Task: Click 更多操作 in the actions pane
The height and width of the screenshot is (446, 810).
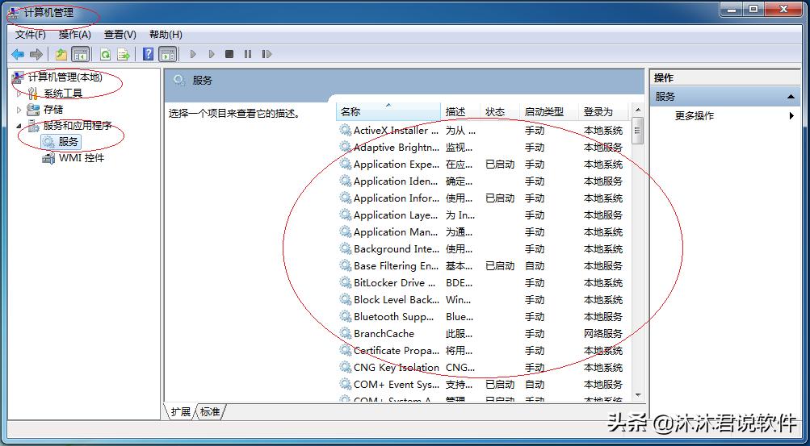Action: tap(695, 116)
